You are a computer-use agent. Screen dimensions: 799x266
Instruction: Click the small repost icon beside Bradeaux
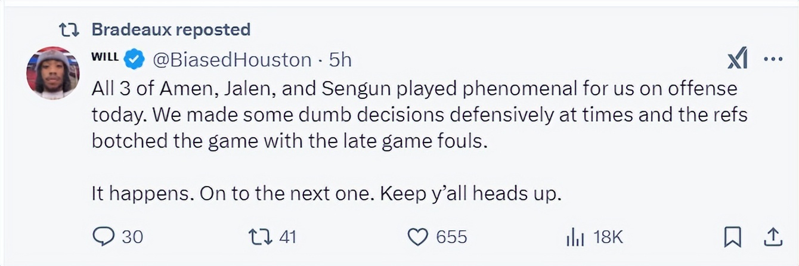[x=71, y=29]
